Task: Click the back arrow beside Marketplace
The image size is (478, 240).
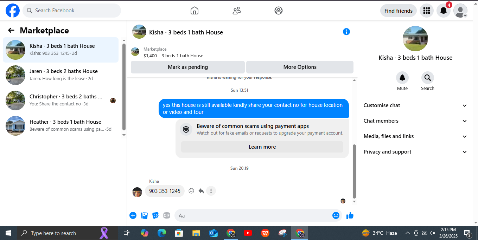Action: pos(11,31)
